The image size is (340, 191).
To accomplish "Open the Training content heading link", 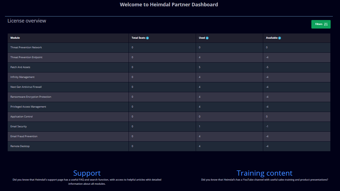I will coord(265,173).
